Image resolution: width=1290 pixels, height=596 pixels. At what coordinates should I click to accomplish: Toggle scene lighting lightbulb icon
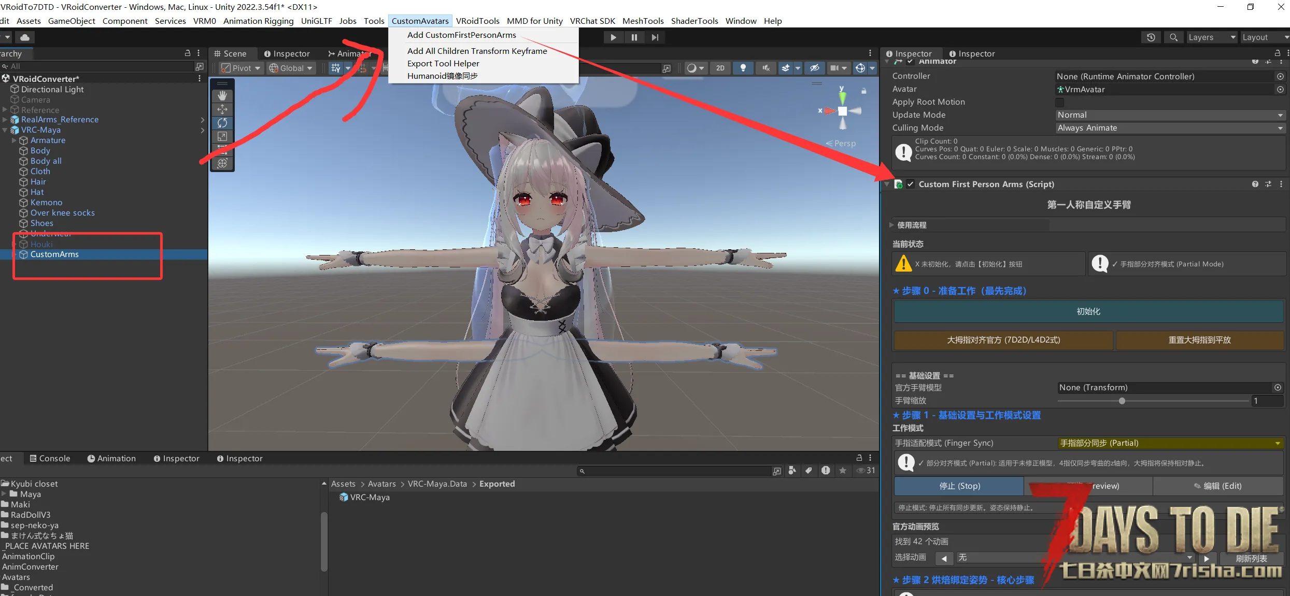click(743, 68)
